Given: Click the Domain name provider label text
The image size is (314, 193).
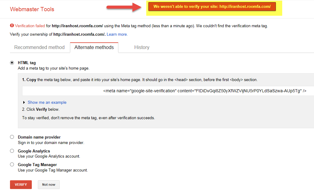Looking at the screenshot, I should [39, 137].
